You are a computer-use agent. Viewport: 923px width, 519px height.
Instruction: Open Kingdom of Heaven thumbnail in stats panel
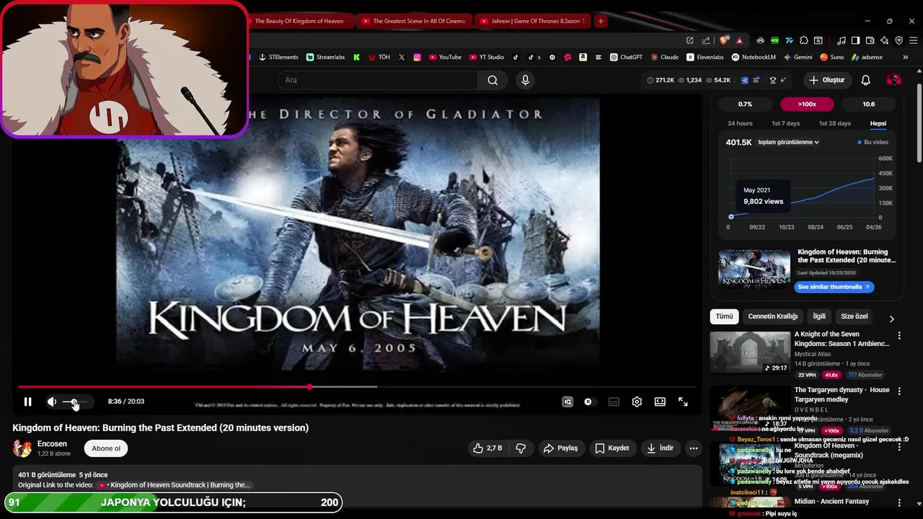(754, 268)
